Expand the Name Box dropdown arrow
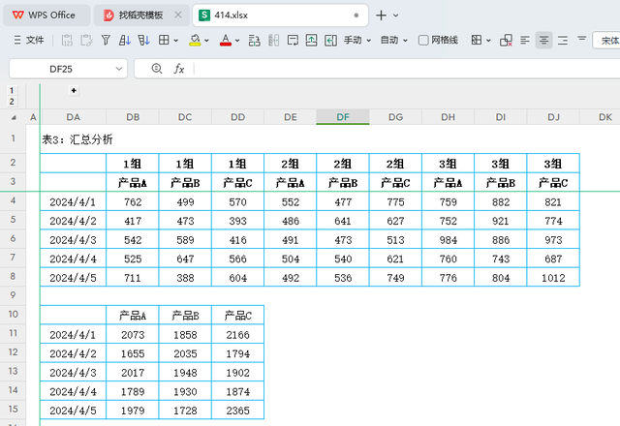 [118, 69]
